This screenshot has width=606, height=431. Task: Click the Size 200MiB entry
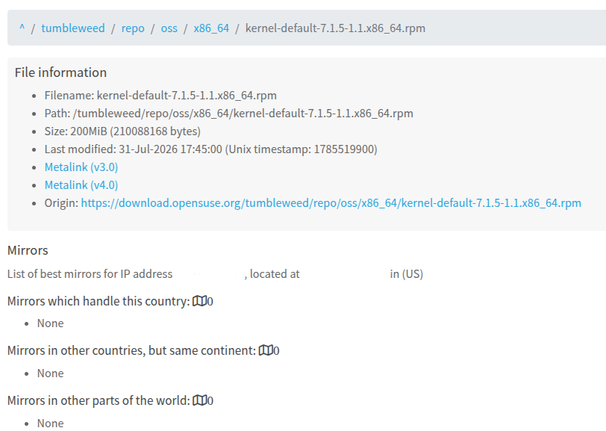(x=122, y=131)
